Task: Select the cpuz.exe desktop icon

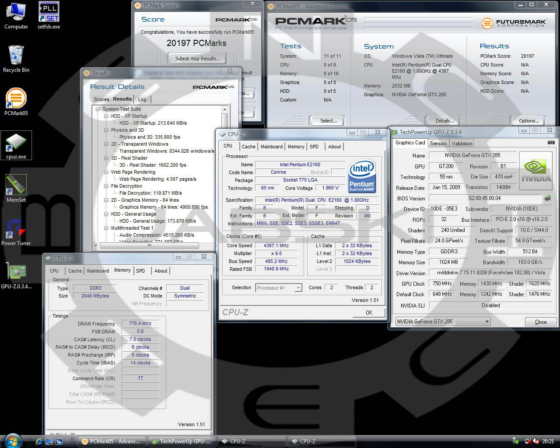Action: (x=16, y=145)
